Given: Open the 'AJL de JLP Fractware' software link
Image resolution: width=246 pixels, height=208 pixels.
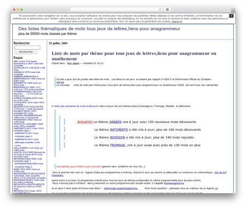Looking at the screenshot, I should 220,173.
